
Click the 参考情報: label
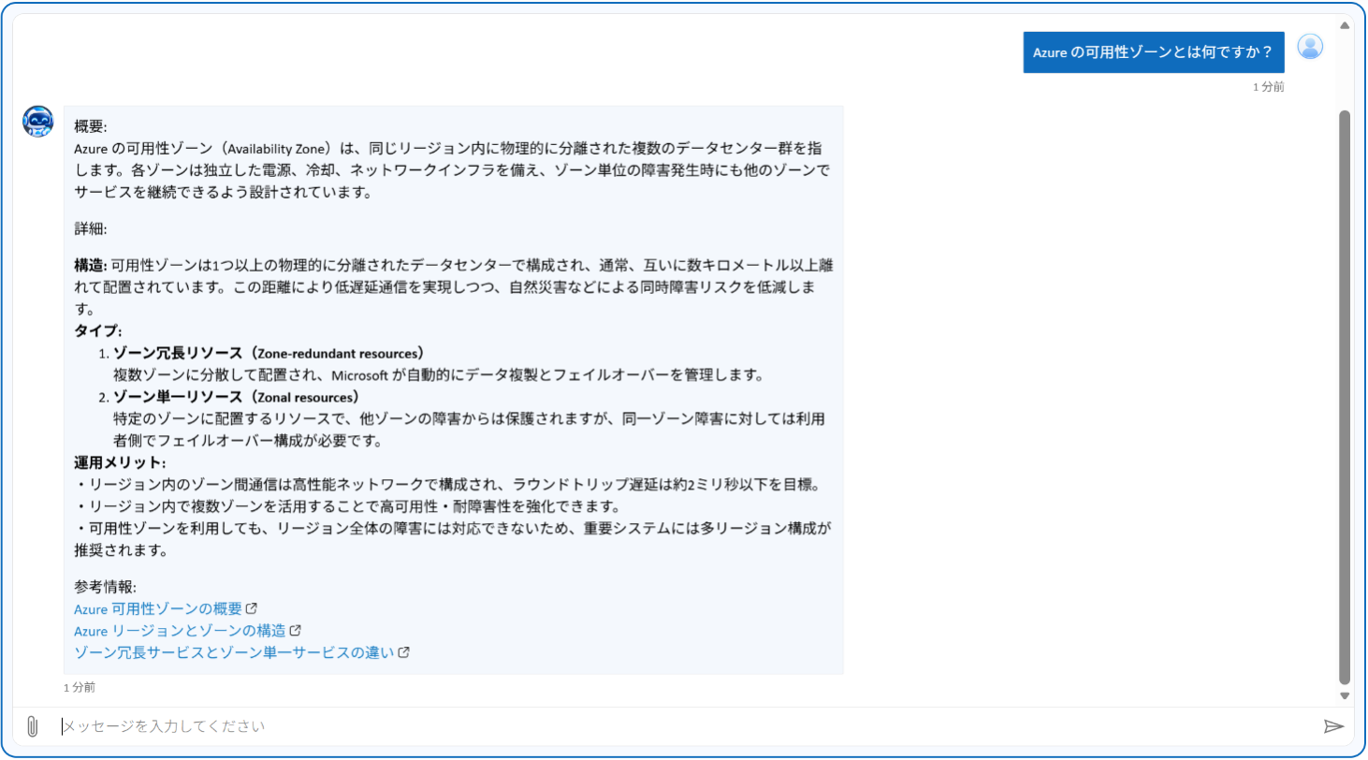pos(106,587)
